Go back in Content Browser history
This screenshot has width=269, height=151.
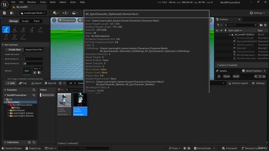tap(60, 83)
